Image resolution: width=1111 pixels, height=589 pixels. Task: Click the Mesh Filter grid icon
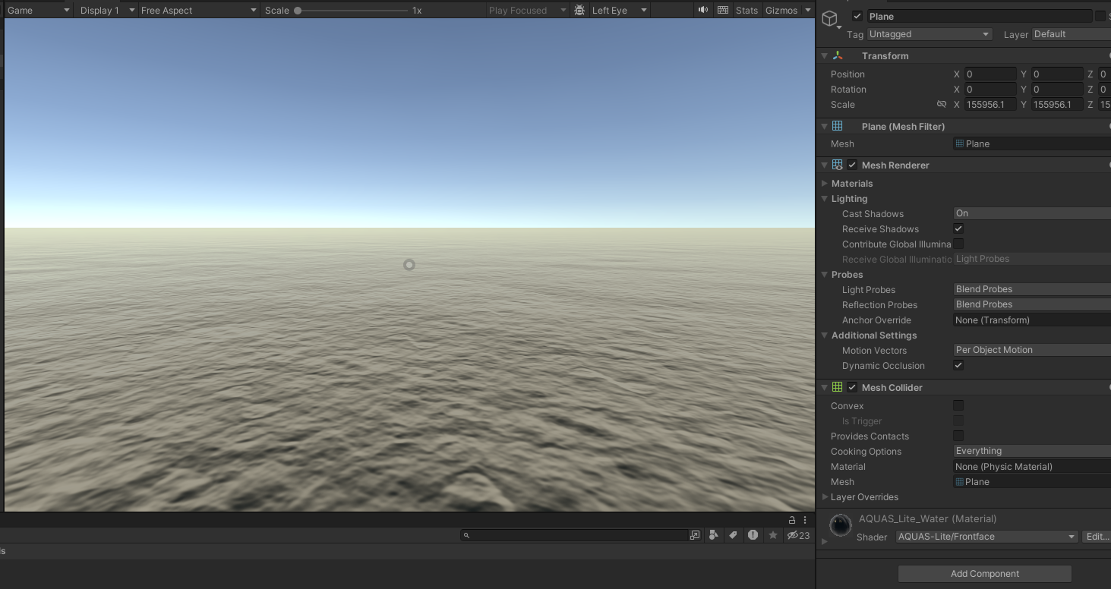tap(838, 126)
